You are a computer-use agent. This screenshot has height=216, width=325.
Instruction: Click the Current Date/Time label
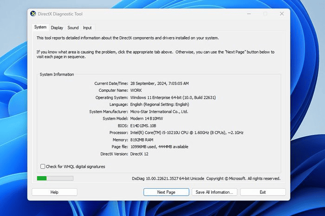[111, 83]
